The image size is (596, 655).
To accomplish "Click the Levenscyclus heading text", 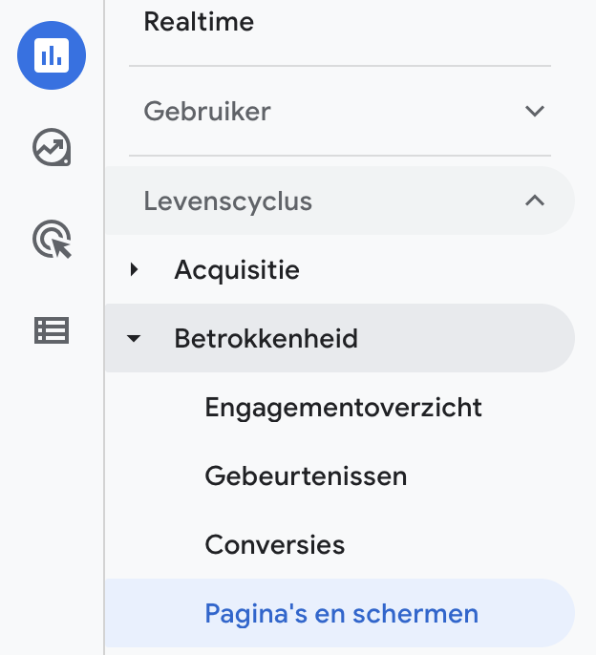I will click(227, 201).
